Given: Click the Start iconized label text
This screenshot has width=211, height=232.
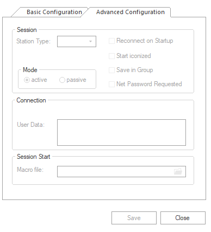Looking at the screenshot, I should coord(134,56).
